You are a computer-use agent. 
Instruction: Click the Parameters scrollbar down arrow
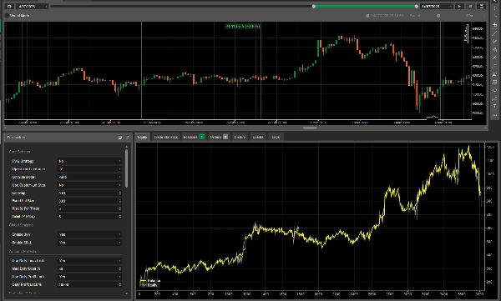click(127, 293)
